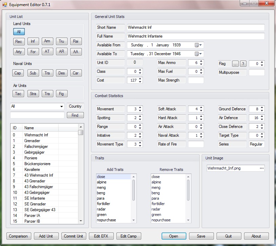Filter naval units by Sub

(33, 73)
